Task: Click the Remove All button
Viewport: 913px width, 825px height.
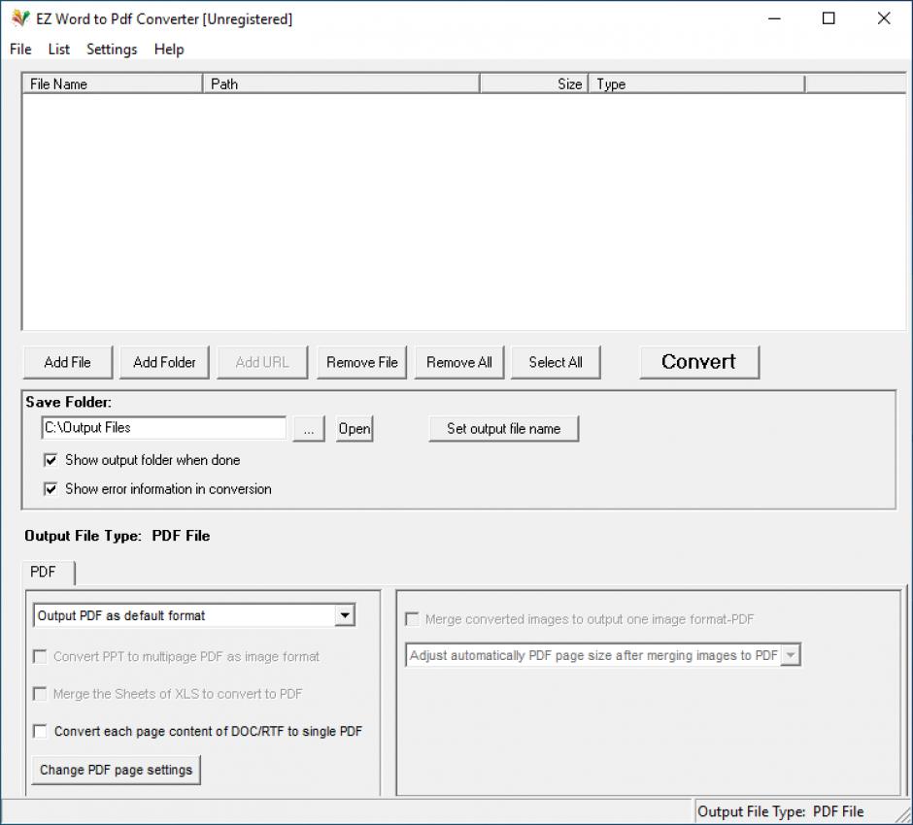Action: click(x=458, y=362)
